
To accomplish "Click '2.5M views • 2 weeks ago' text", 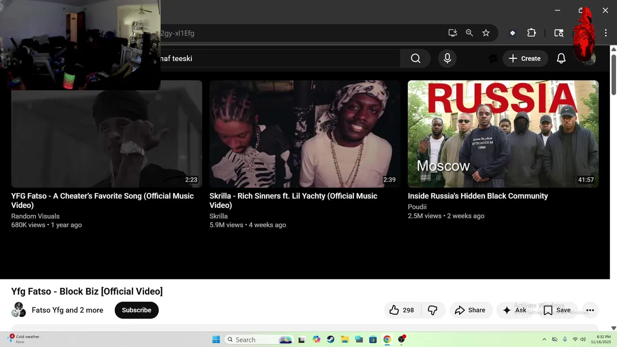I will tap(446, 215).
